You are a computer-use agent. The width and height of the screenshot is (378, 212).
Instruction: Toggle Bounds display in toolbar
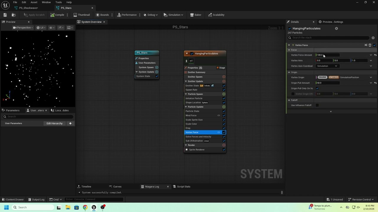(x=102, y=15)
